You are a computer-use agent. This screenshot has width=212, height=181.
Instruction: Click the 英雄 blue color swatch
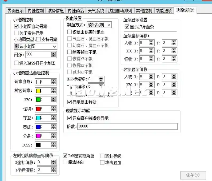click(38, 127)
